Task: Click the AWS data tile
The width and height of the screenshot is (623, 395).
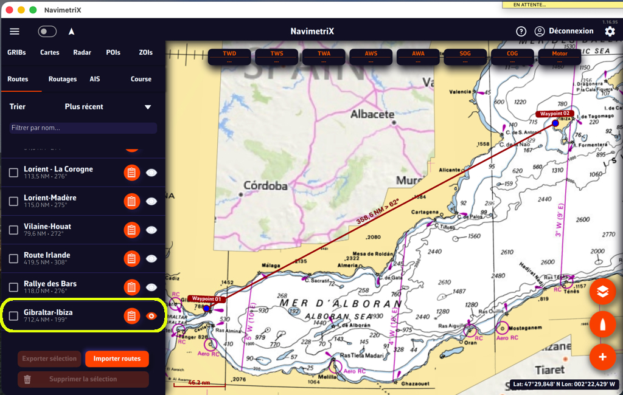Action: [371, 57]
